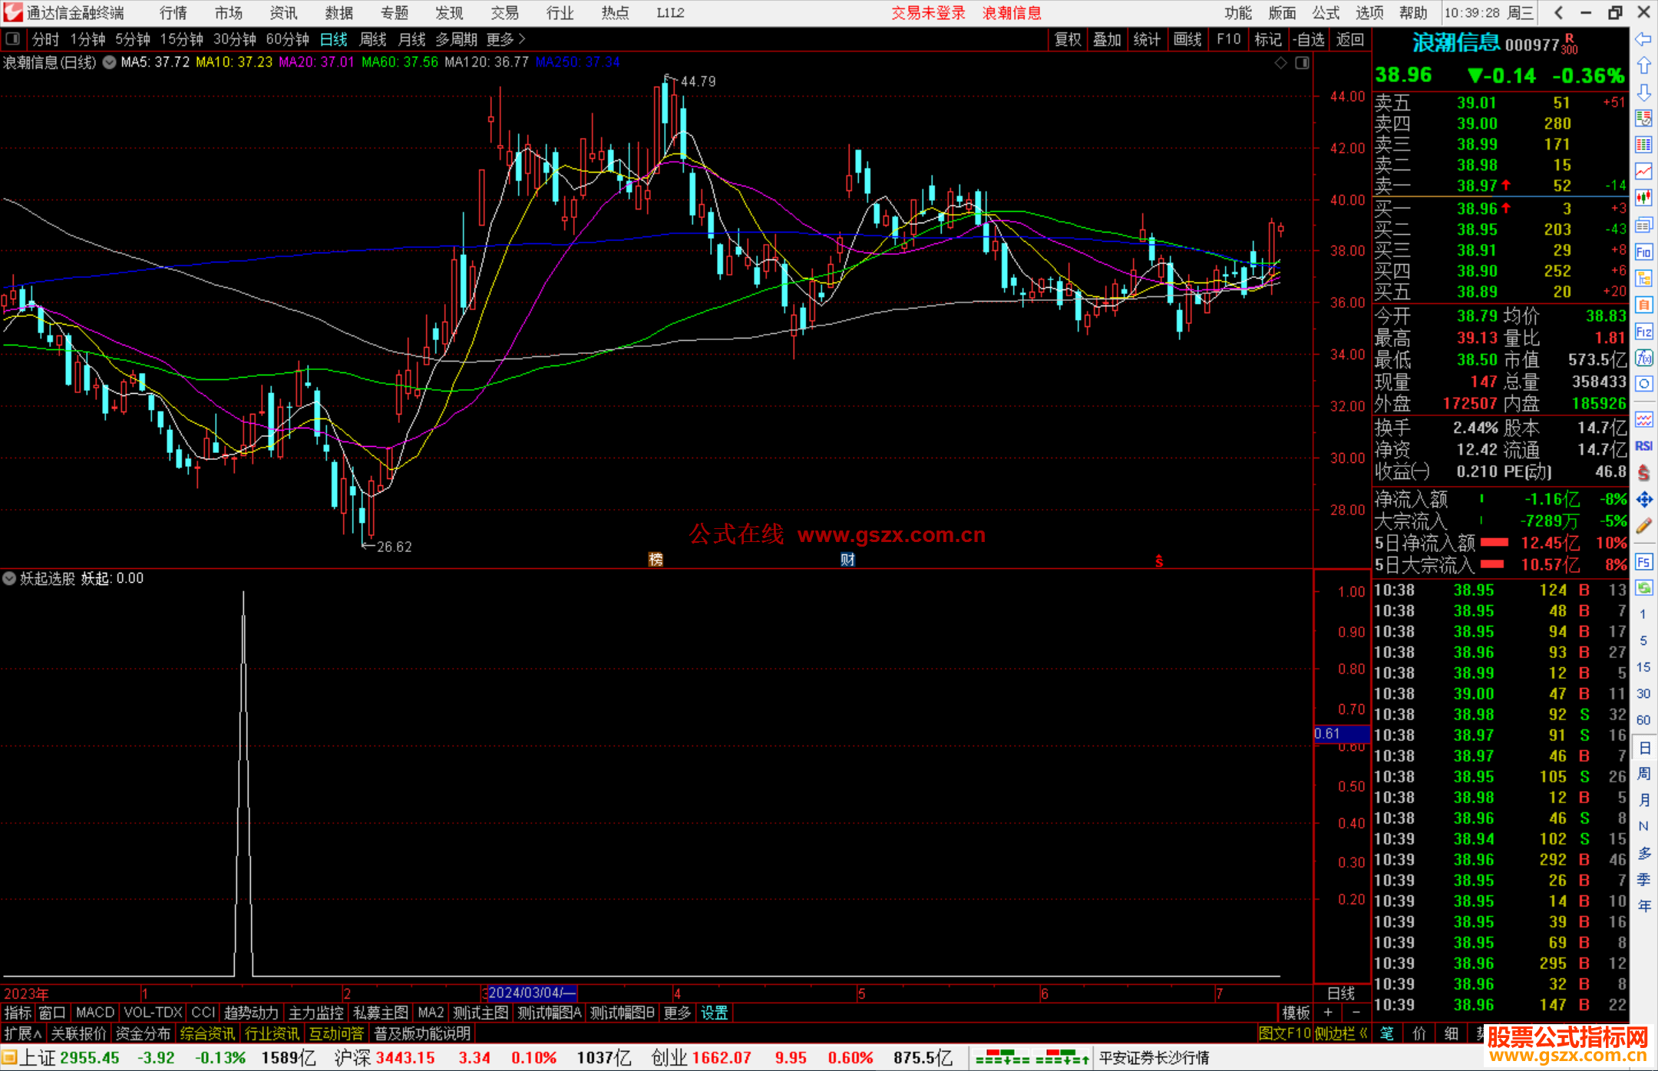
Task: Expand the 更多 periods dropdown
Action: (x=506, y=39)
